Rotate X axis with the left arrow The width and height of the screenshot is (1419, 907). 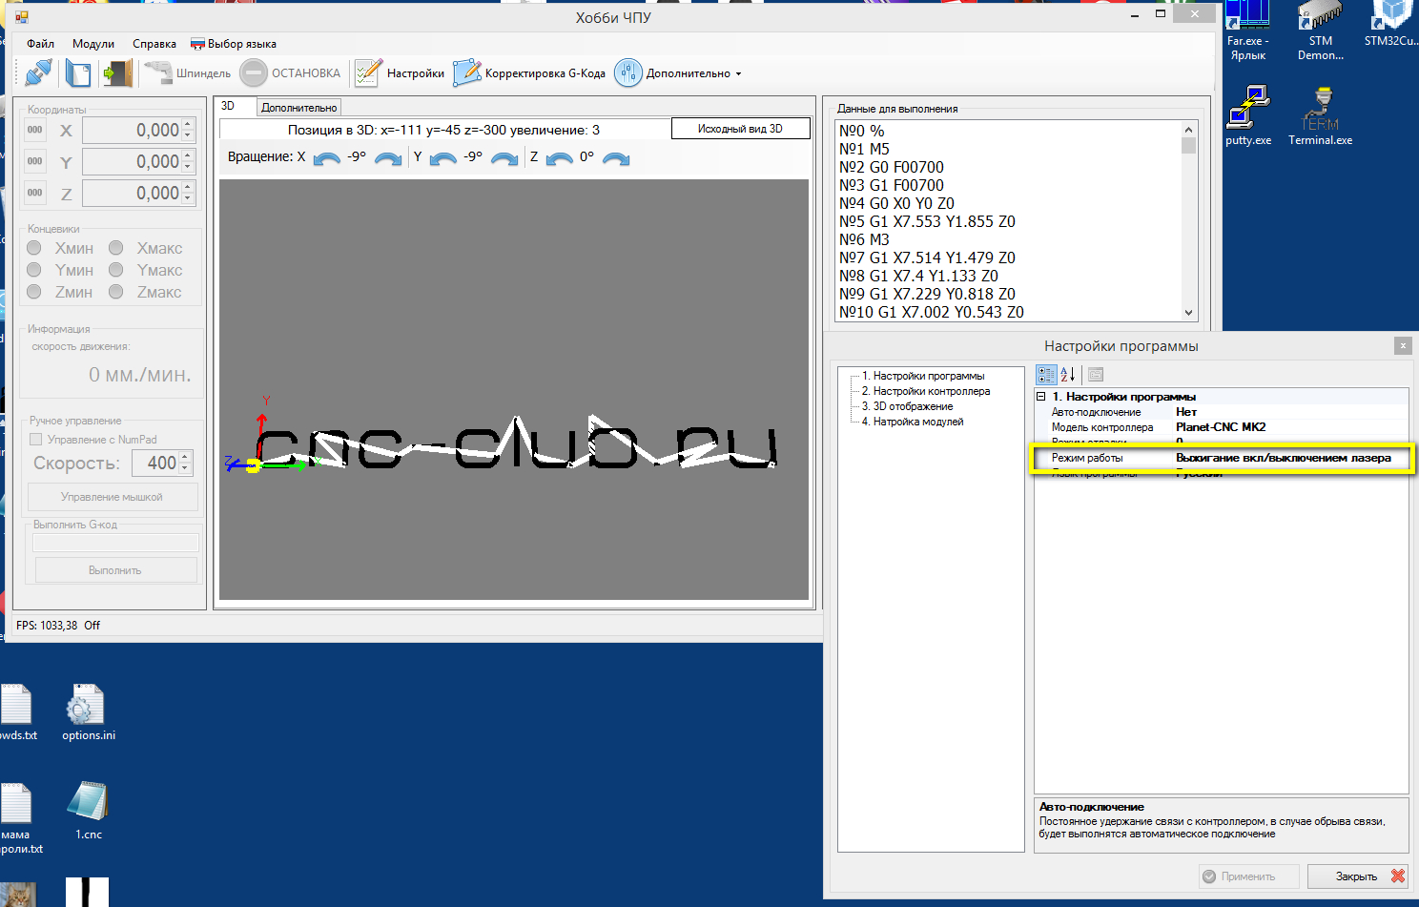(327, 158)
